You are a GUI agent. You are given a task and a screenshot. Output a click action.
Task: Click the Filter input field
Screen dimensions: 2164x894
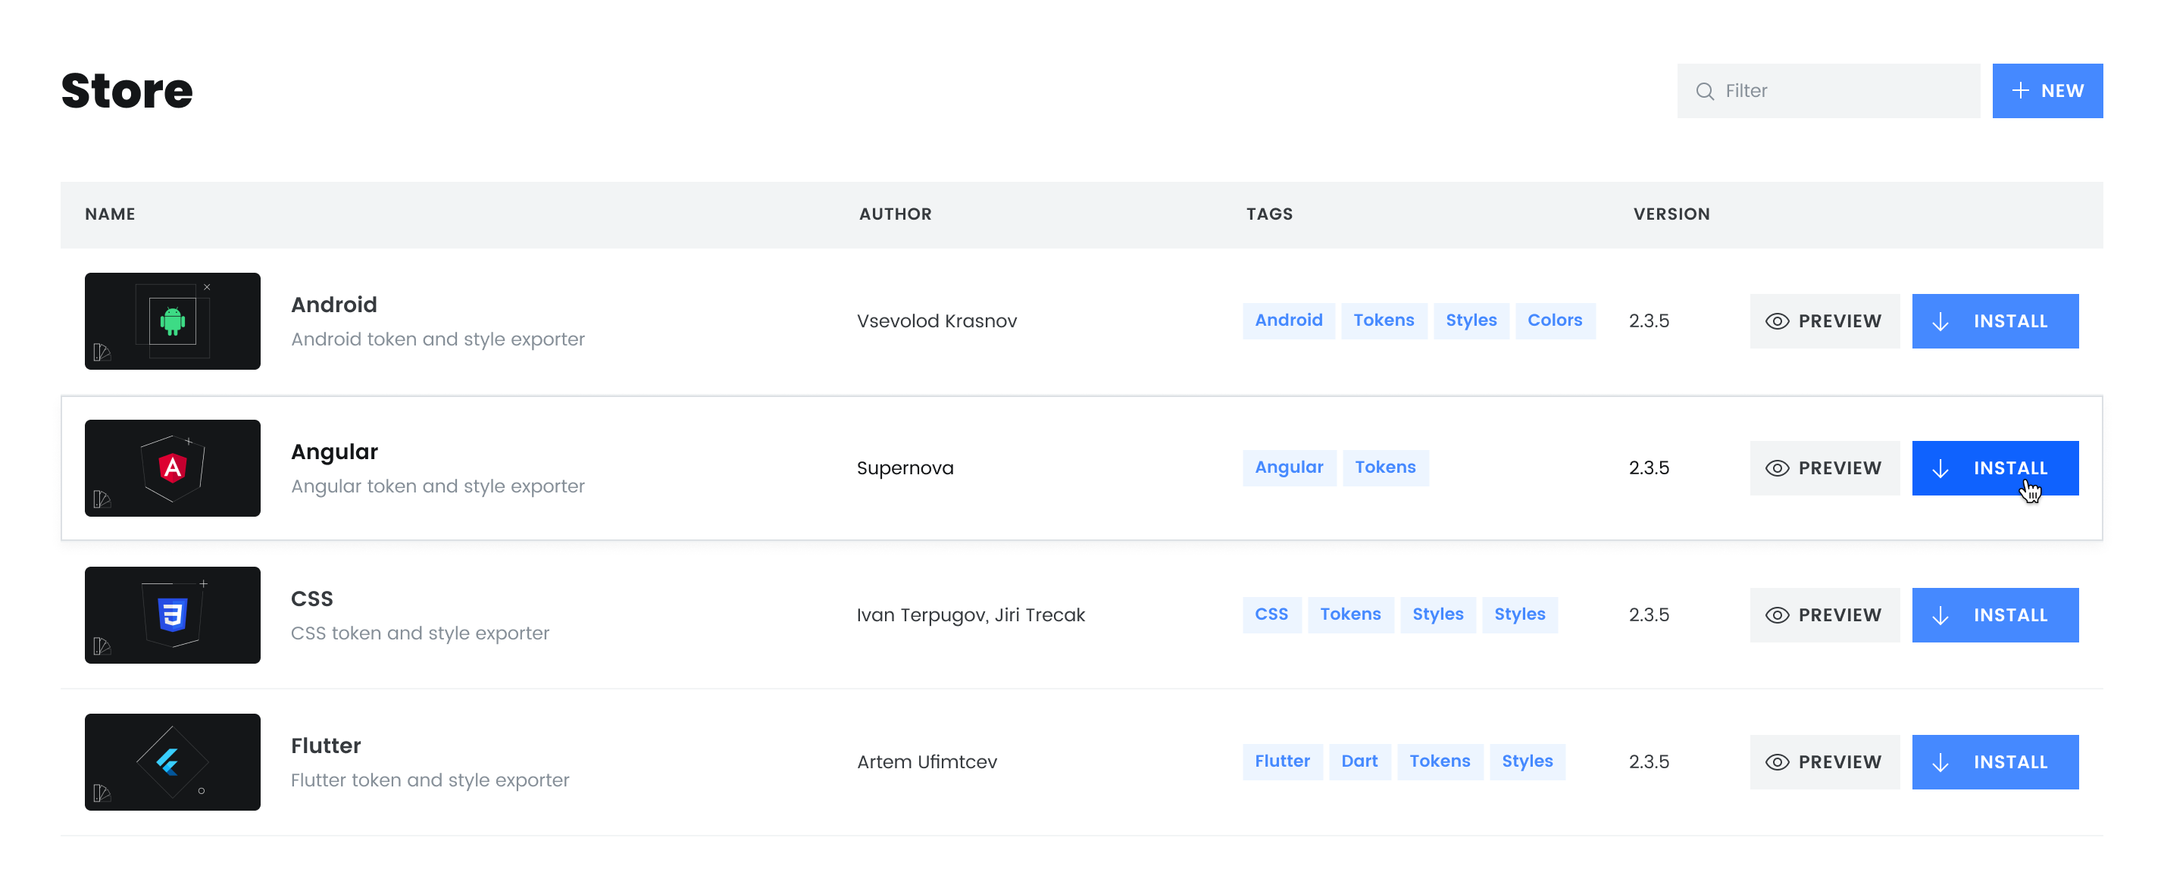pyautogui.click(x=1826, y=91)
